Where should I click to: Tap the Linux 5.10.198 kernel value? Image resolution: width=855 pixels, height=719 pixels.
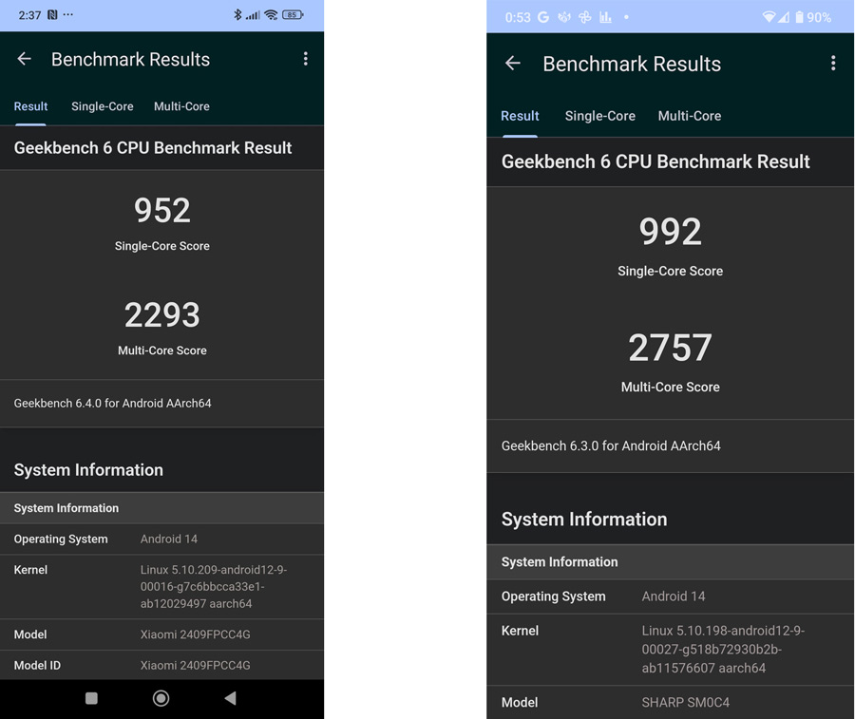[x=723, y=650]
